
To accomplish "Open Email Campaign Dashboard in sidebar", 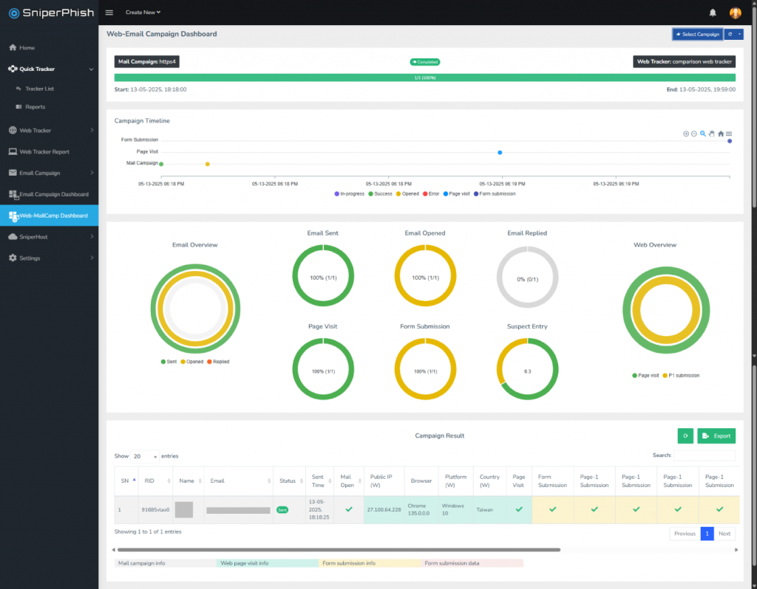I will (50, 194).
